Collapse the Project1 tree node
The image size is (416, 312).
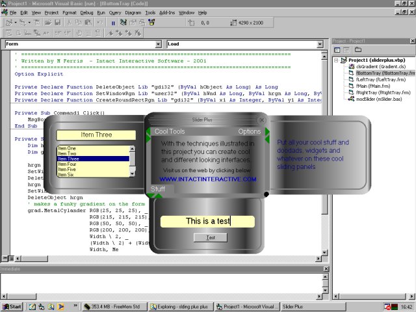tap(337, 60)
